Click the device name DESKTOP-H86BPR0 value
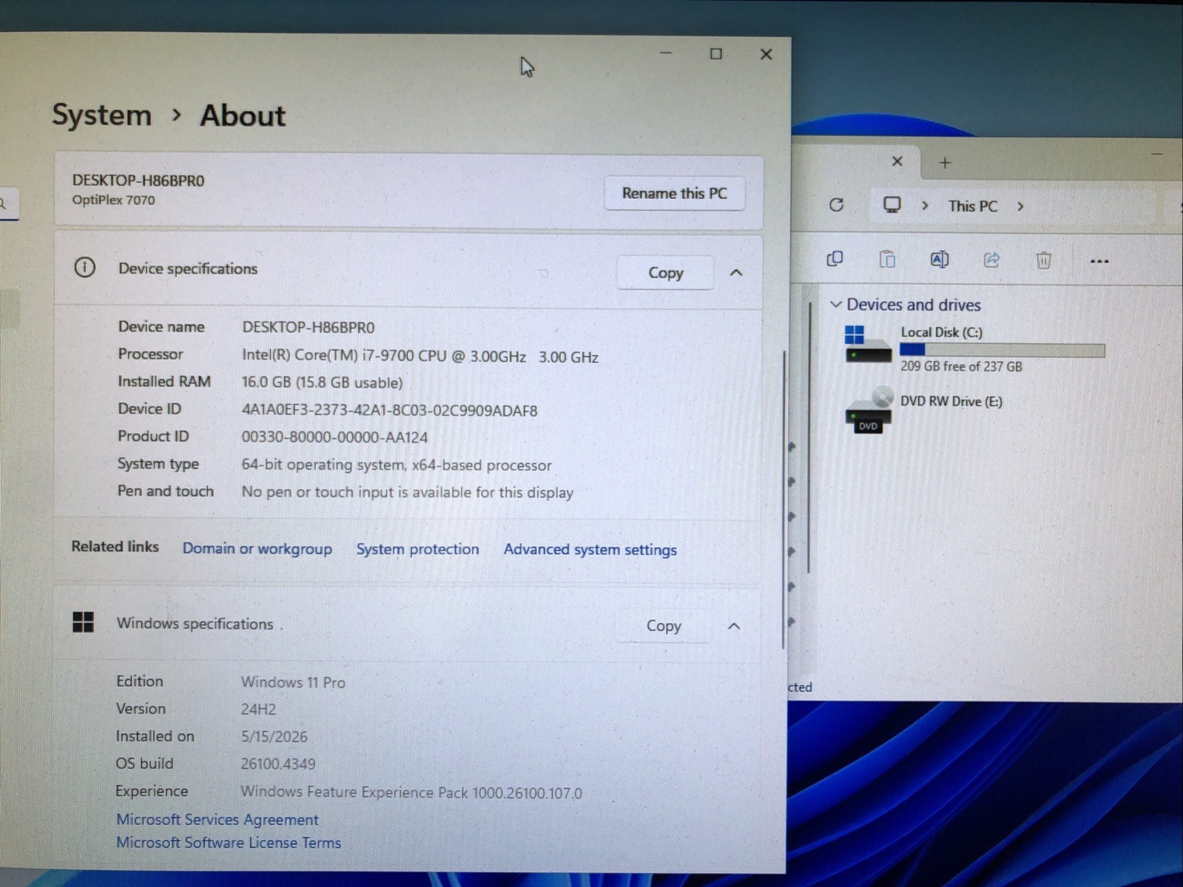Viewport: 1183px width, 887px height. pyautogui.click(x=309, y=328)
